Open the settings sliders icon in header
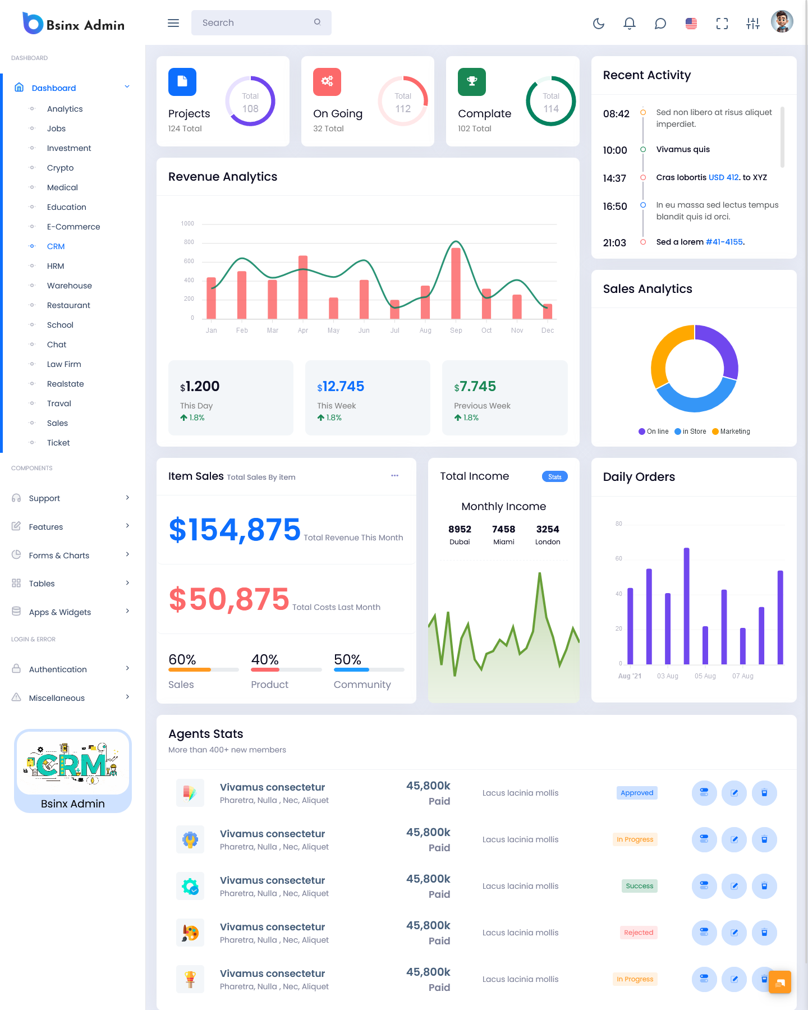 coord(753,23)
